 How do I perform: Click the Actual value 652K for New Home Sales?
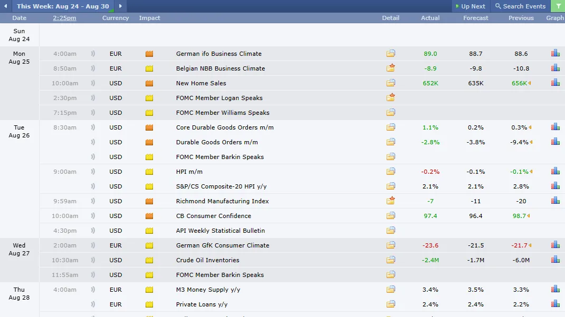pyautogui.click(x=431, y=83)
